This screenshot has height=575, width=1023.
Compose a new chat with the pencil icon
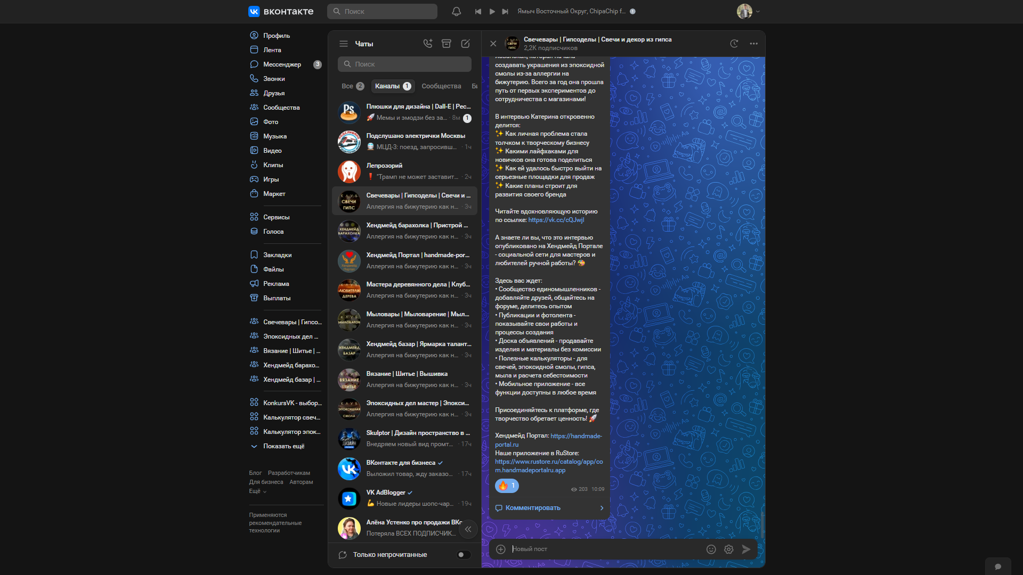[x=465, y=44]
